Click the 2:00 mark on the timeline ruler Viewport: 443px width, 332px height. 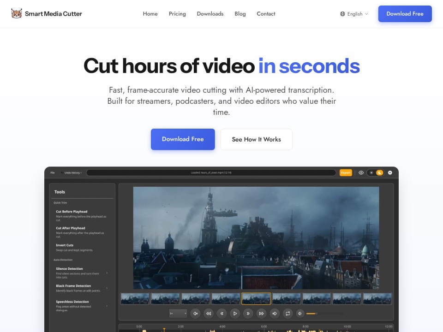pyautogui.click(x=181, y=326)
